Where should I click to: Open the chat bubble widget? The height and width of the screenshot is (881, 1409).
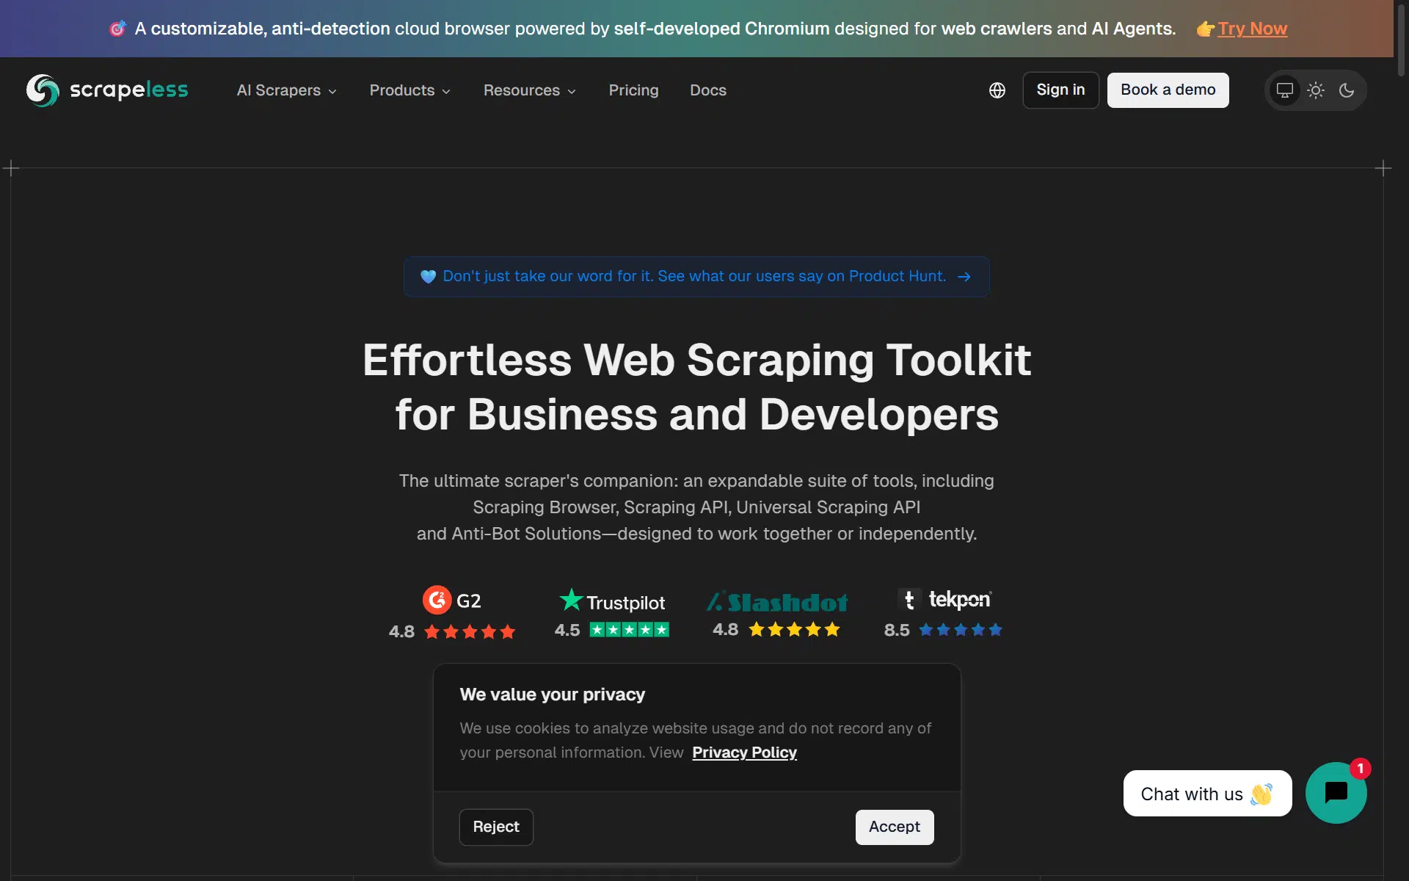pyautogui.click(x=1336, y=793)
